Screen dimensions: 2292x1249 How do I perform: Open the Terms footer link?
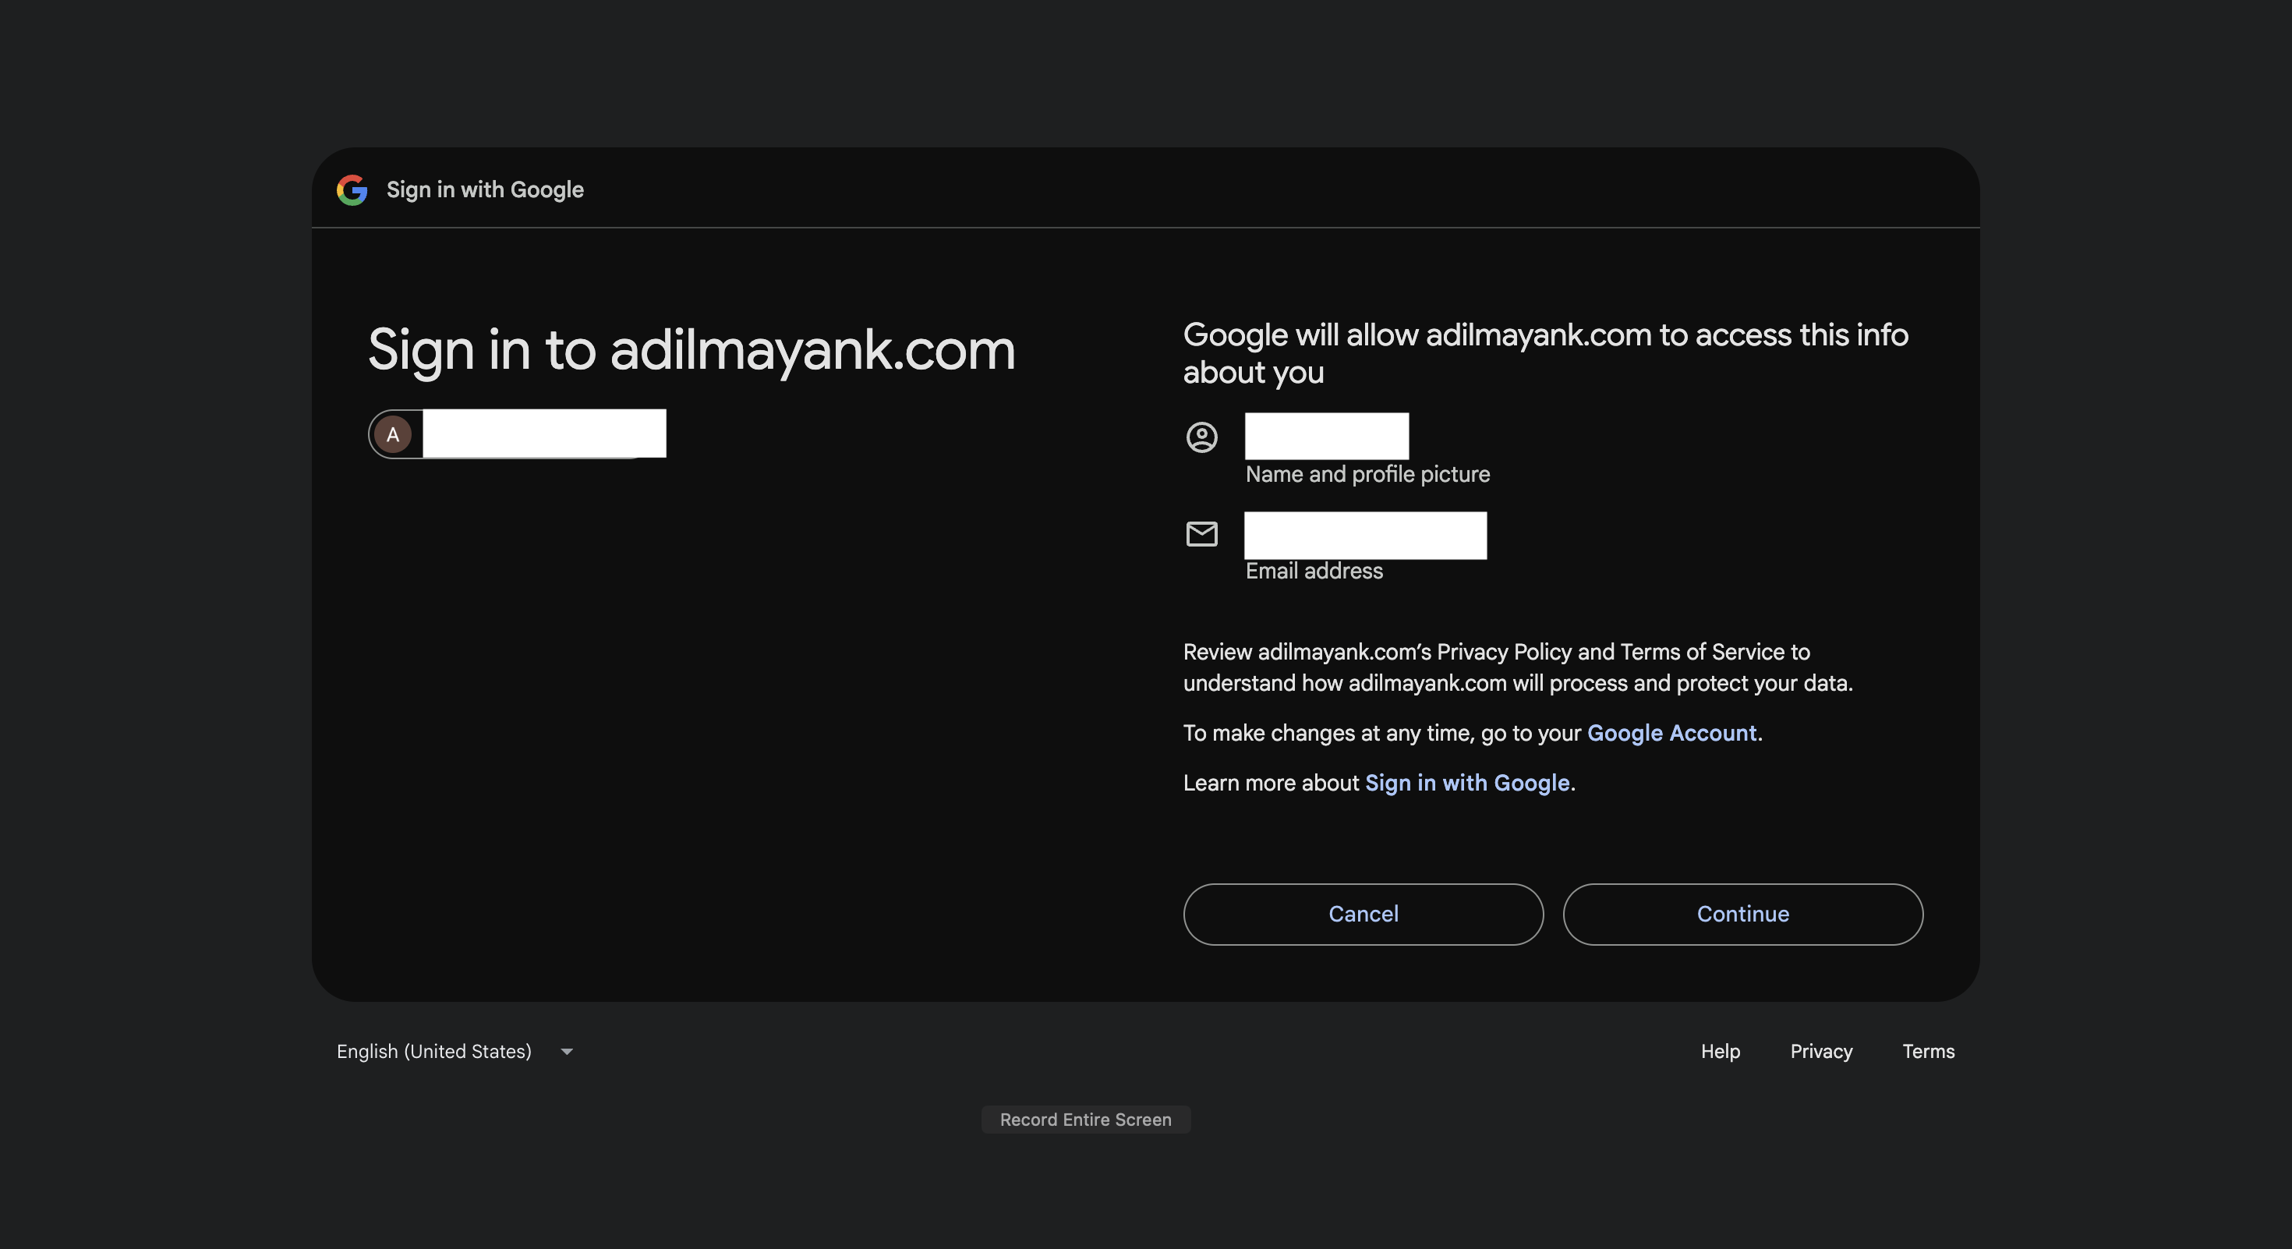click(1928, 1052)
